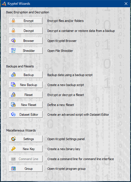Click 'Backups and Filesets' heading
The image size is (131, 182).
[20, 66]
